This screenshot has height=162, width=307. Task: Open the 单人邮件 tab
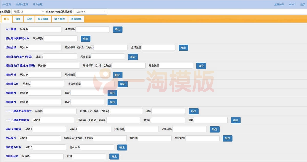[x=43, y=19]
